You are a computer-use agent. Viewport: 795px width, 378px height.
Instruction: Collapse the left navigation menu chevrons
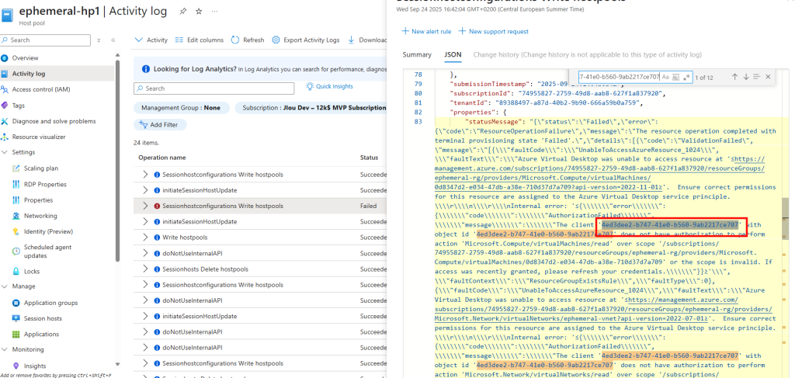point(113,40)
